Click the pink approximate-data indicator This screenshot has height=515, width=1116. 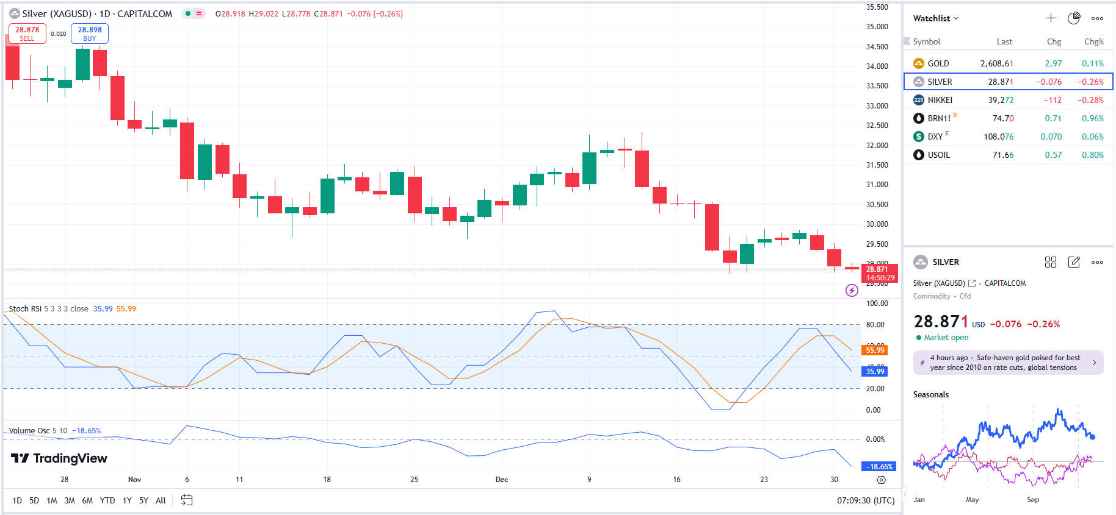(x=199, y=13)
